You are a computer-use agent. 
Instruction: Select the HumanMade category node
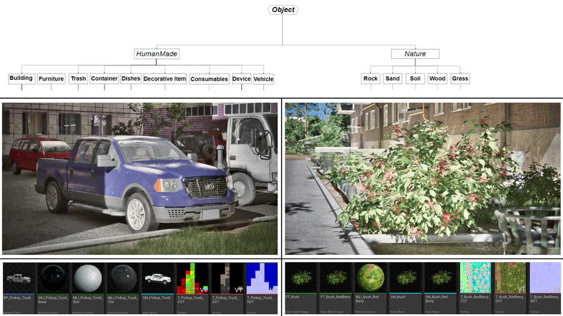[x=156, y=54]
